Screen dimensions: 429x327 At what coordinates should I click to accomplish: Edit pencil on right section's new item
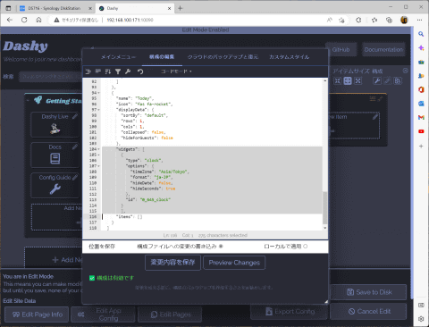(x=375, y=117)
